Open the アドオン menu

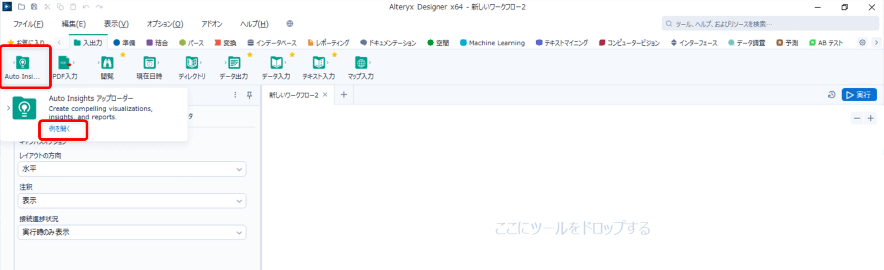(x=212, y=24)
